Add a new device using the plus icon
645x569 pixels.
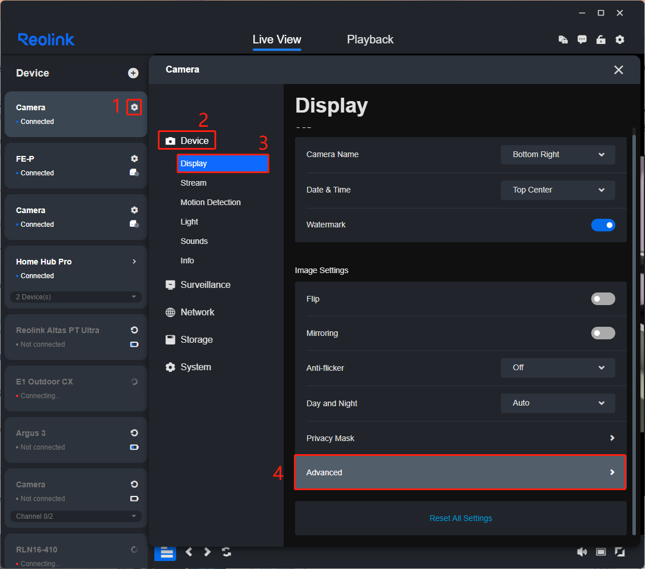pos(133,73)
